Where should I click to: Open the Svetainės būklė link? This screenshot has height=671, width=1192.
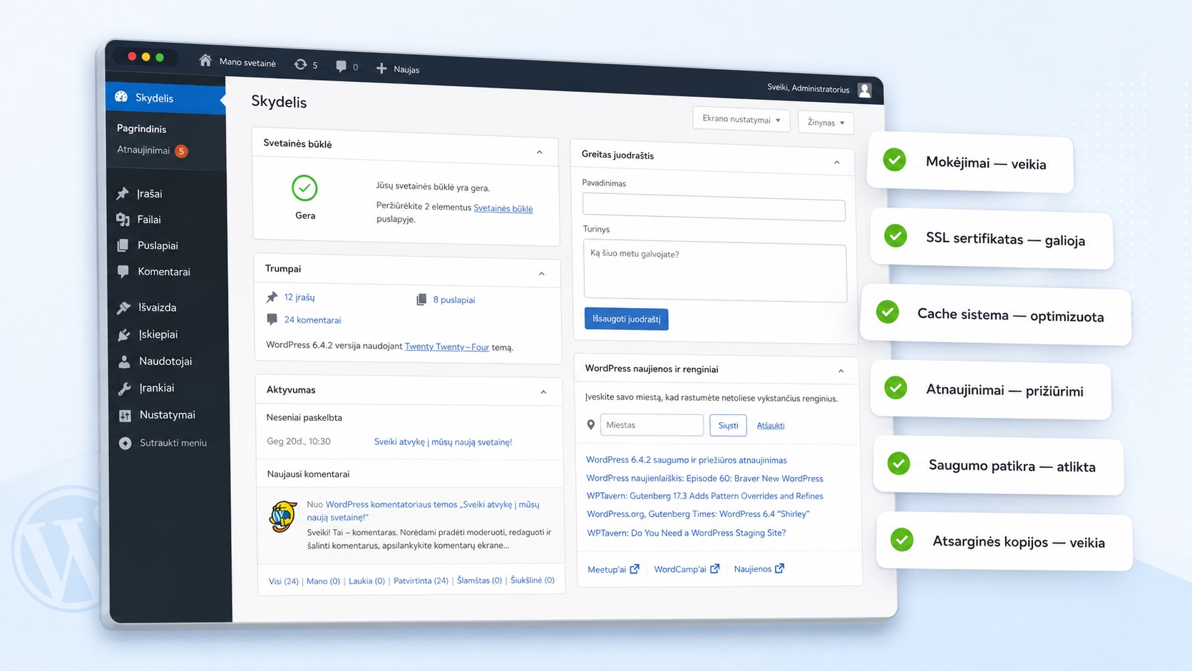click(x=503, y=208)
